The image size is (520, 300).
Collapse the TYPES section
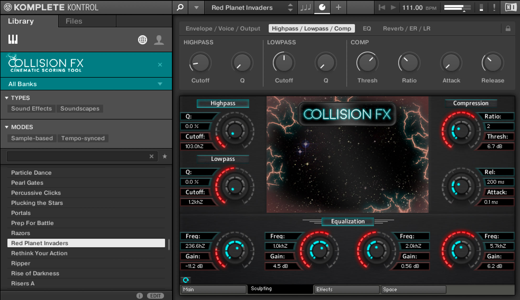coord(7,98)
